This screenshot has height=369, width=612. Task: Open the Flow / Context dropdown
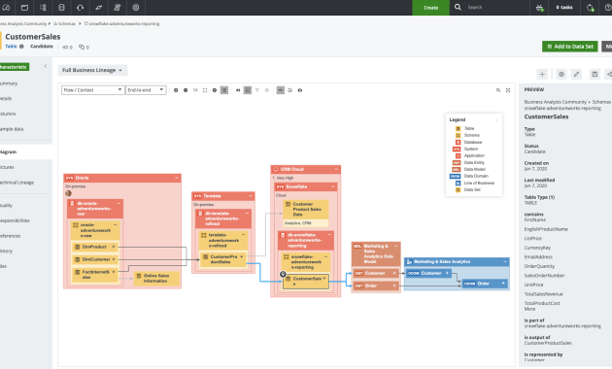coord(93,90)
